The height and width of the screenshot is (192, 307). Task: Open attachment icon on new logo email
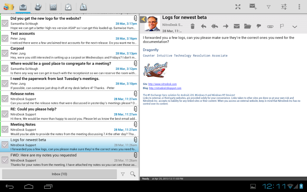[135, 18]
